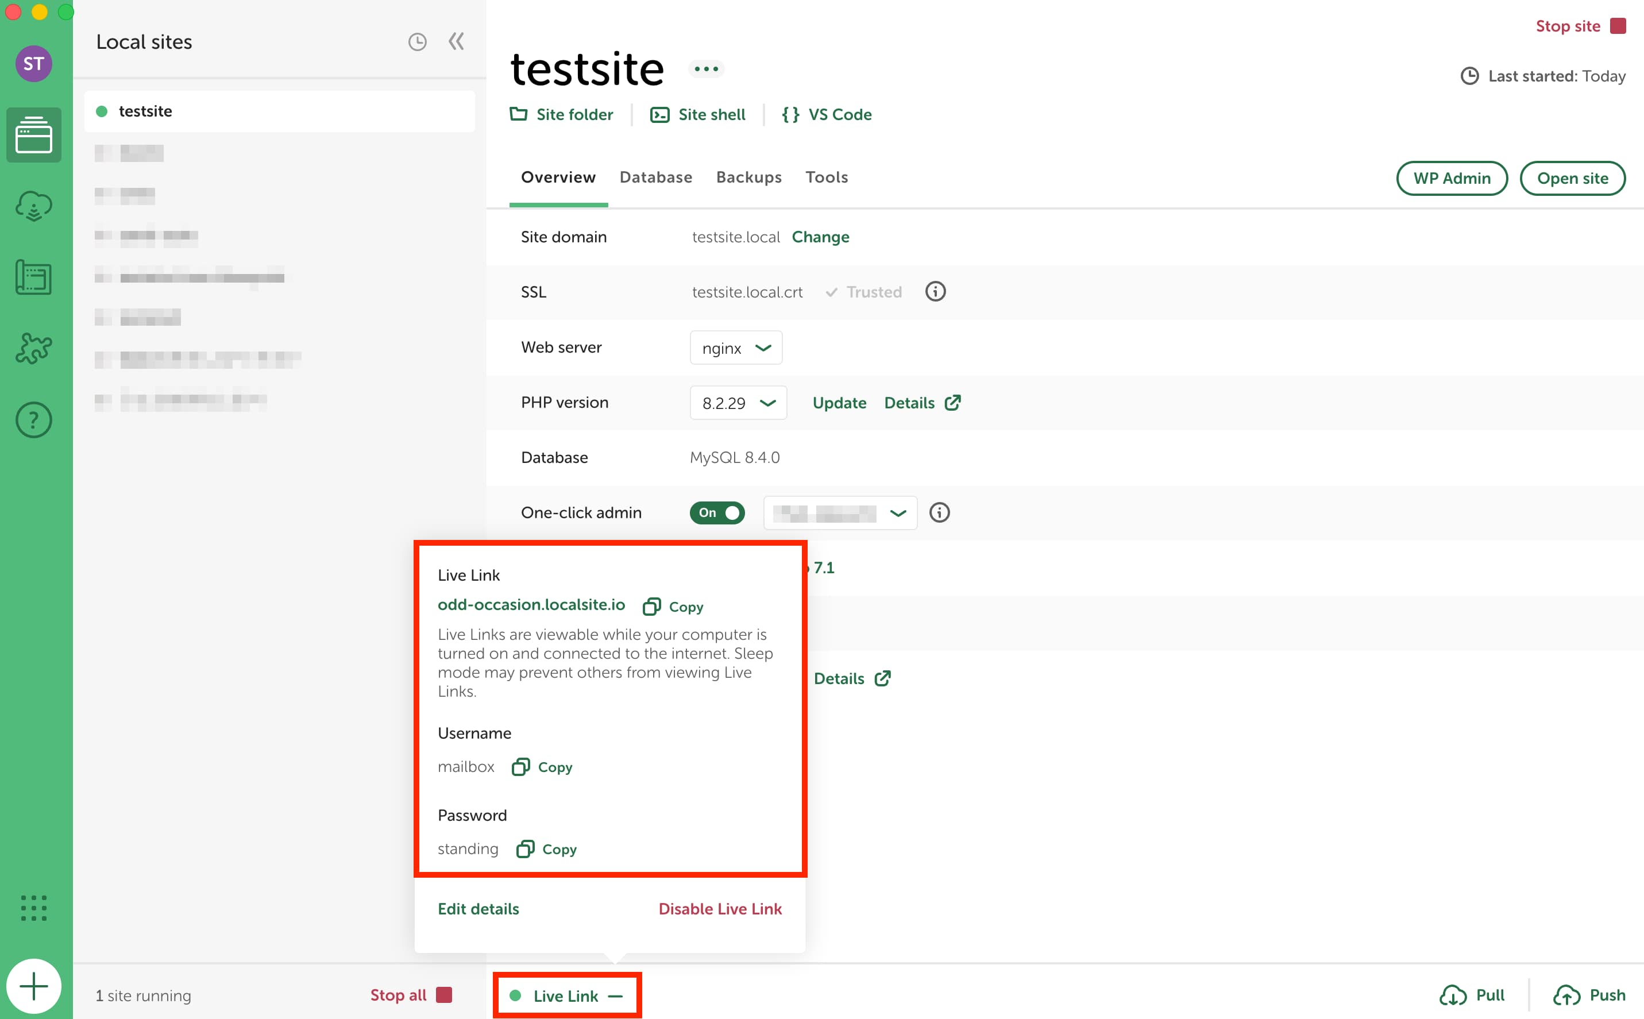Click the Open site button
Screen dimensions: 1644x1019
click(x=1573, y=178)
